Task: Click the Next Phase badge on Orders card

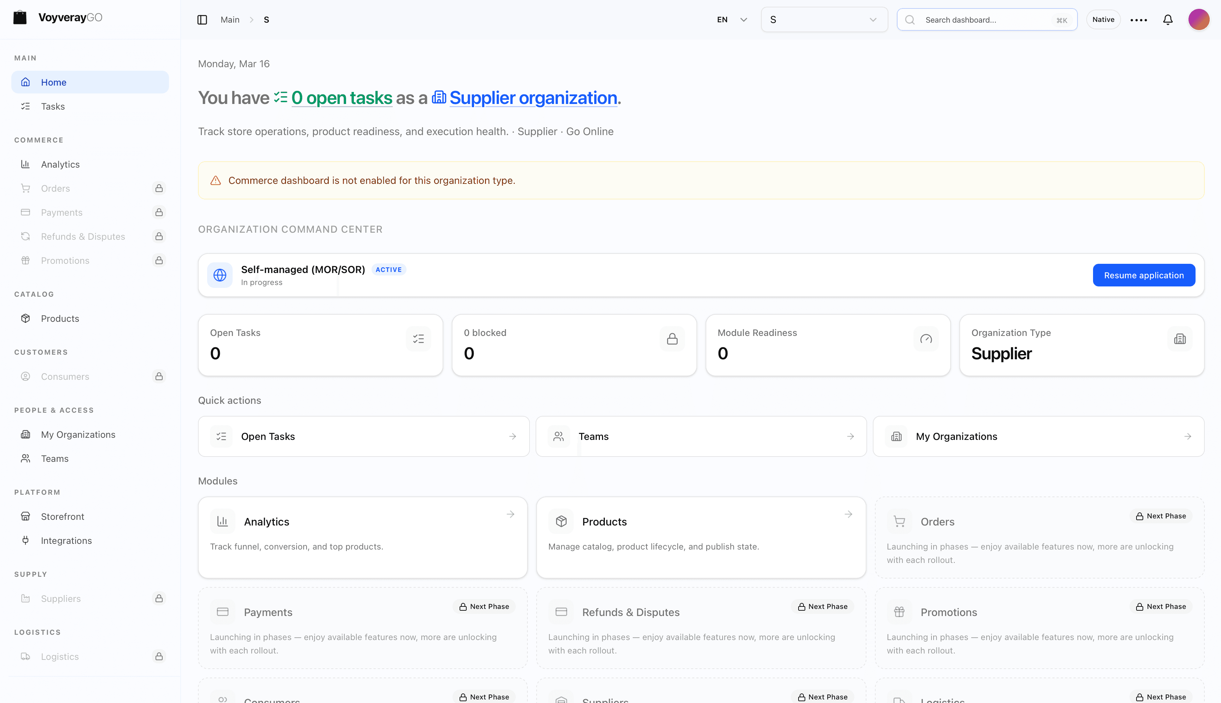Action: coord(1161,516)
